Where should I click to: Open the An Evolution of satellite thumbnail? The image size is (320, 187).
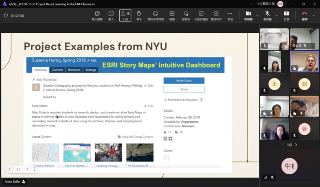tap(140, 153)
